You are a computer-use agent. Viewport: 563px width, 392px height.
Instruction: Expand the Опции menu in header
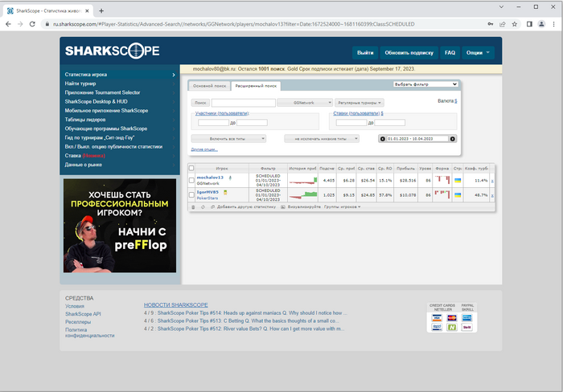point(478,53)
